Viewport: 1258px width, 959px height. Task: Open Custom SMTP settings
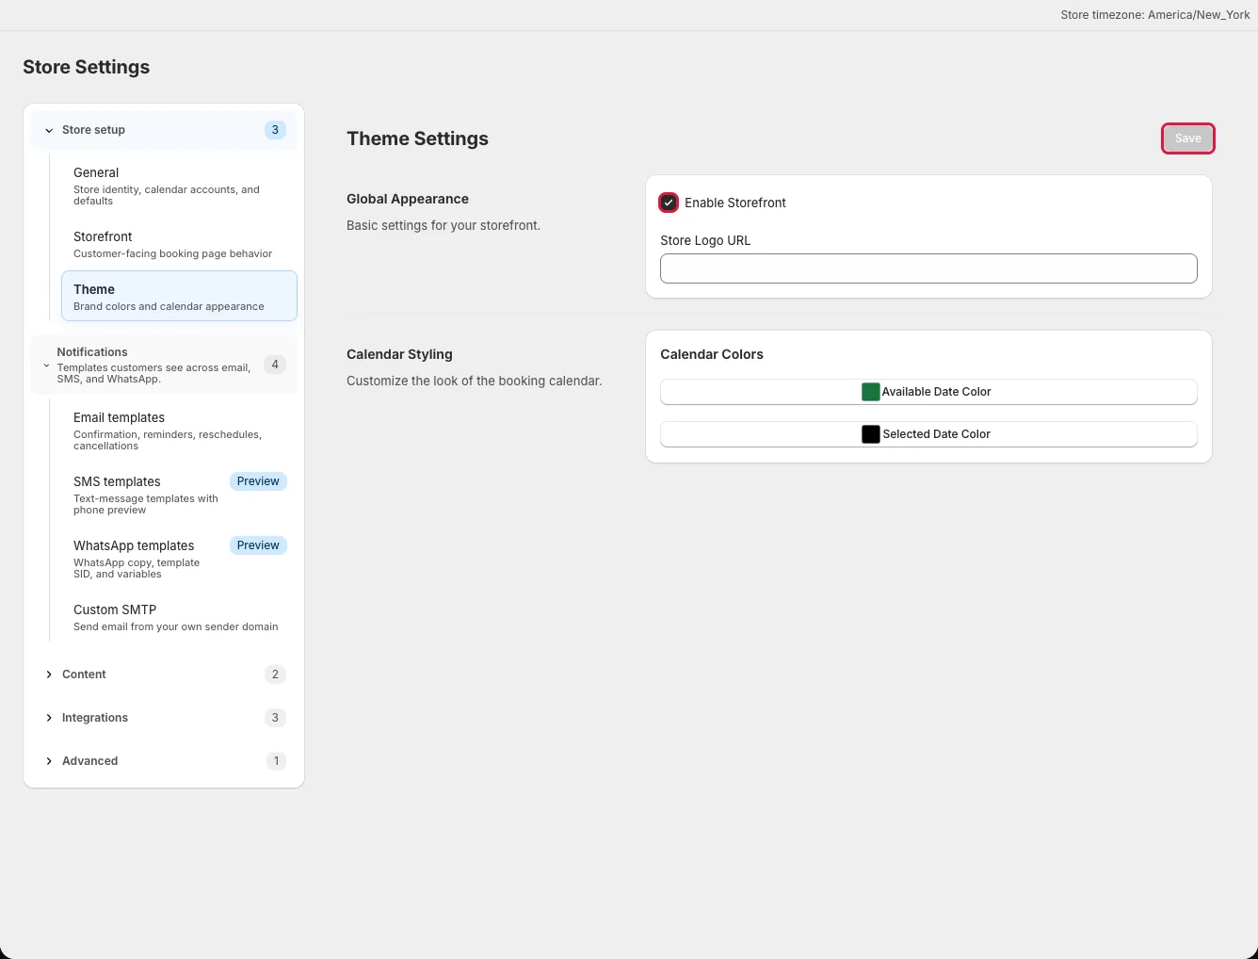179,617
